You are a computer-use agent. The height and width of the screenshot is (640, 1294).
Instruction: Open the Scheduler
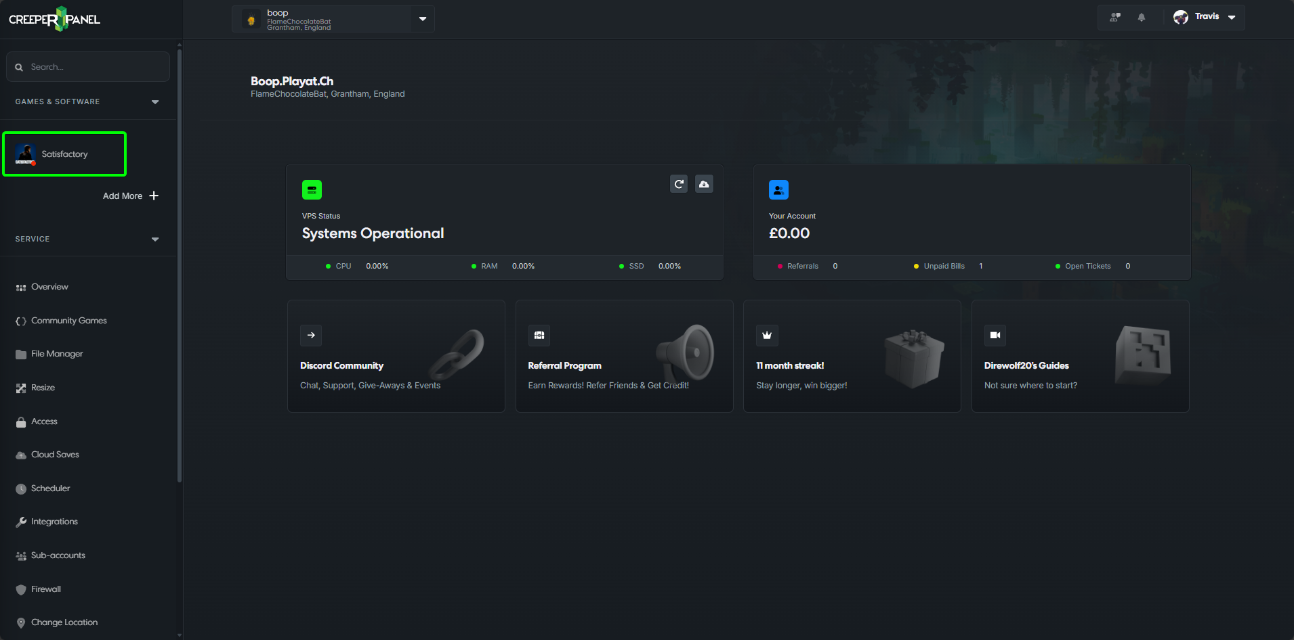coord(50,488)
